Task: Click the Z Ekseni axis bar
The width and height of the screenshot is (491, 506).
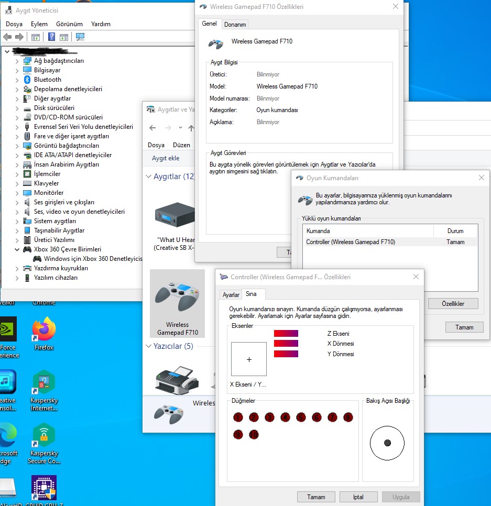Action: [x=286, y=333]
